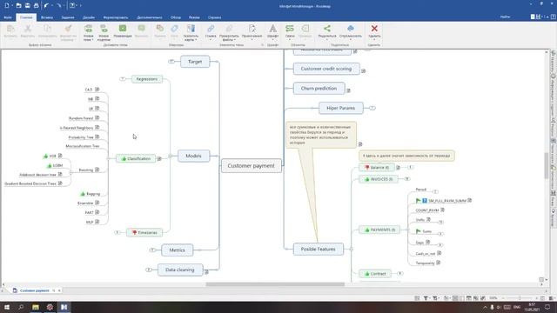Screen dimensions: 557x313
Task: Add a new topic with Новая тема
Action: pyautogui.click(x=89, y=32)
